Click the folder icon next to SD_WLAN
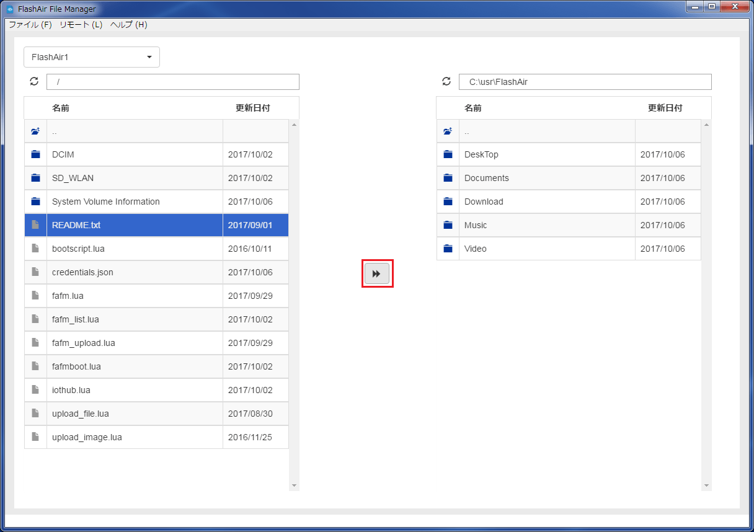The height and width of the screenshot is (532, 754). (x=35, y=178)
